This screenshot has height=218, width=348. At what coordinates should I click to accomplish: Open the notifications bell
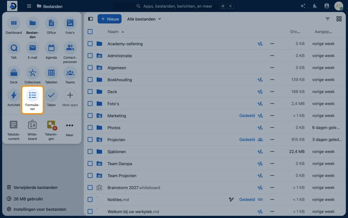click(x=315, y=6)
